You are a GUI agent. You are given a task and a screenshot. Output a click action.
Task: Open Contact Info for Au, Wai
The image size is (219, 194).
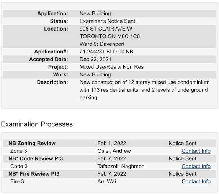point(196,182)
